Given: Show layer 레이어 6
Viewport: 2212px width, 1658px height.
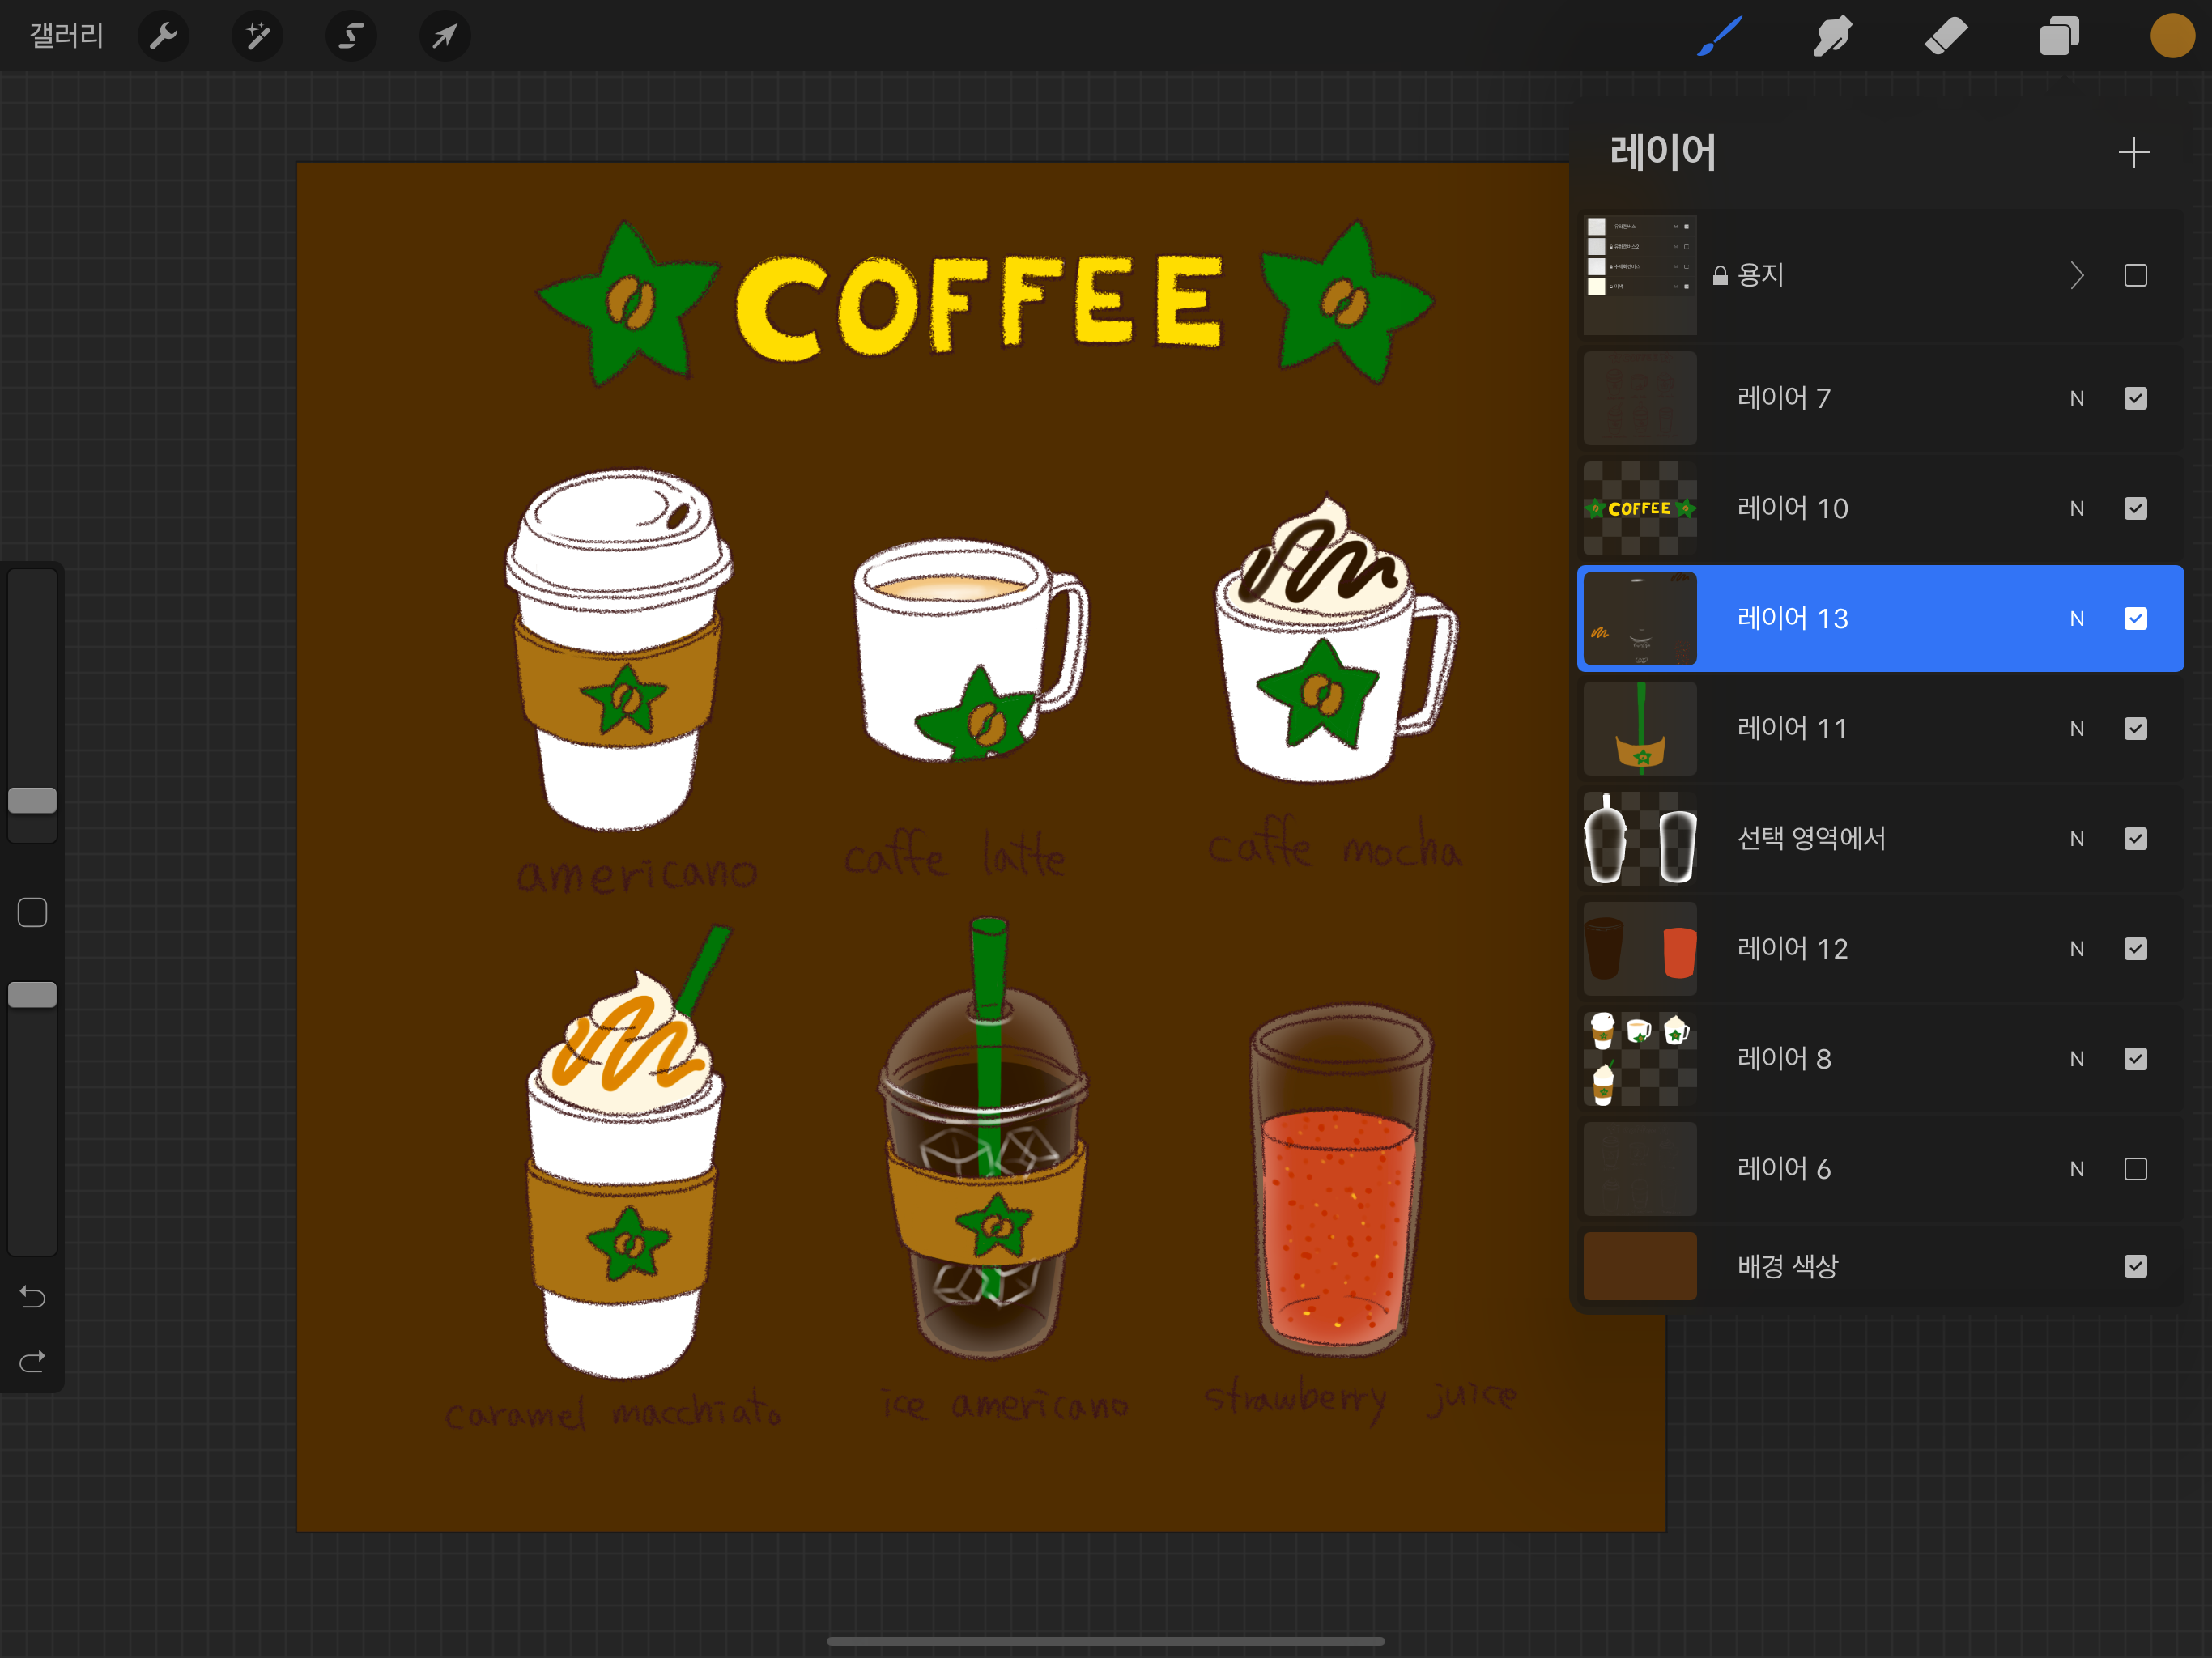Looking at the screenshot, I should tap(2135, 1168).
